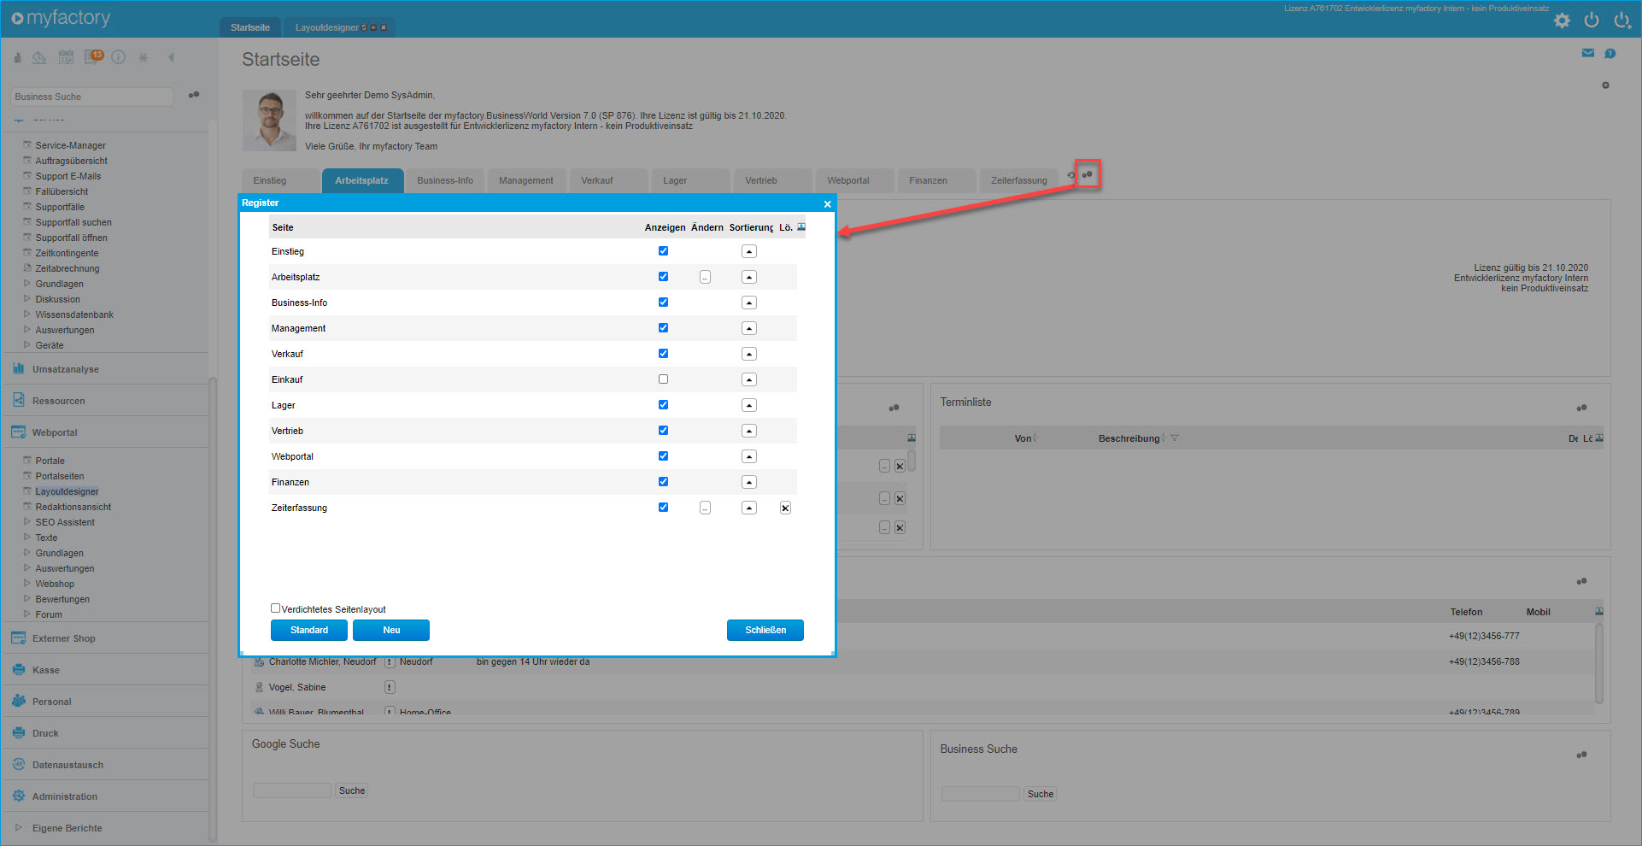Expand the Bewertungen tree node
This screenshot has height=846, width=1642.
[x=27, y=599]
